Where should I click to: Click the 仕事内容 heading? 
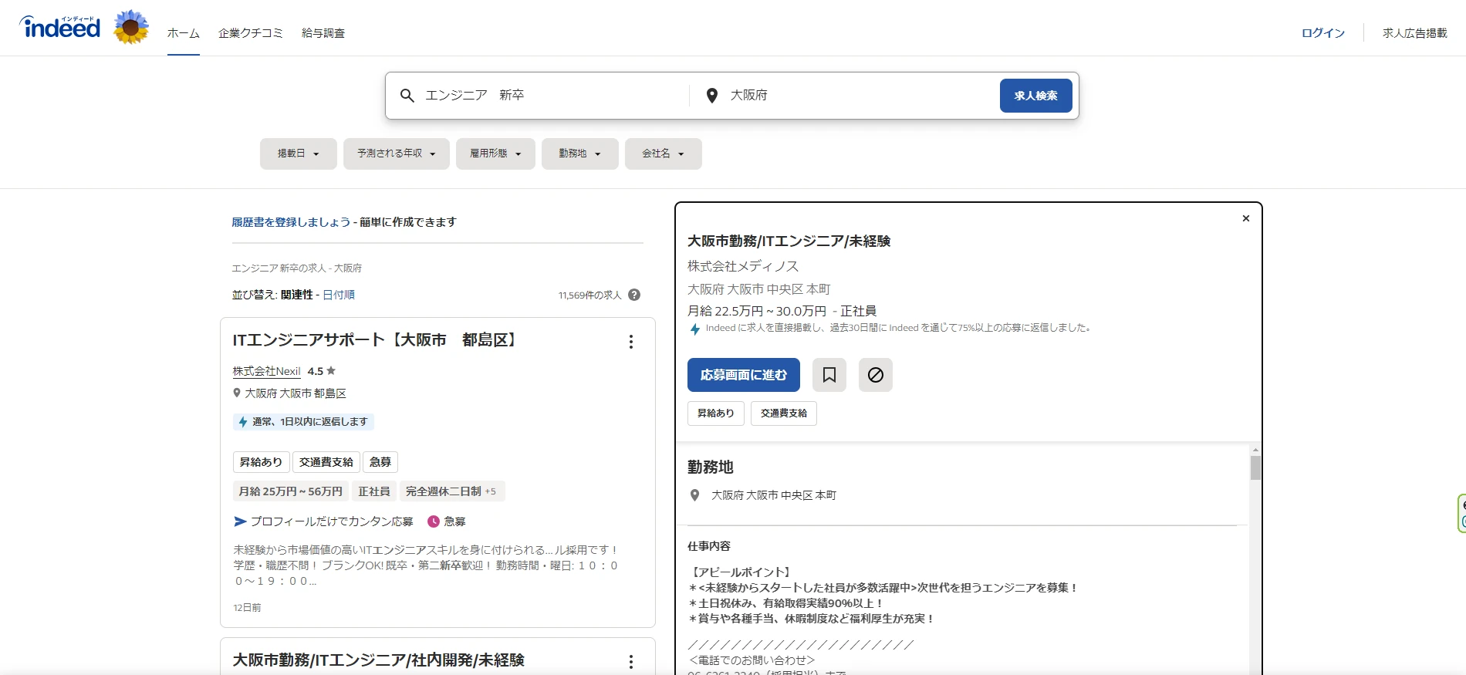pyautogui.click(x=709, y=546)
